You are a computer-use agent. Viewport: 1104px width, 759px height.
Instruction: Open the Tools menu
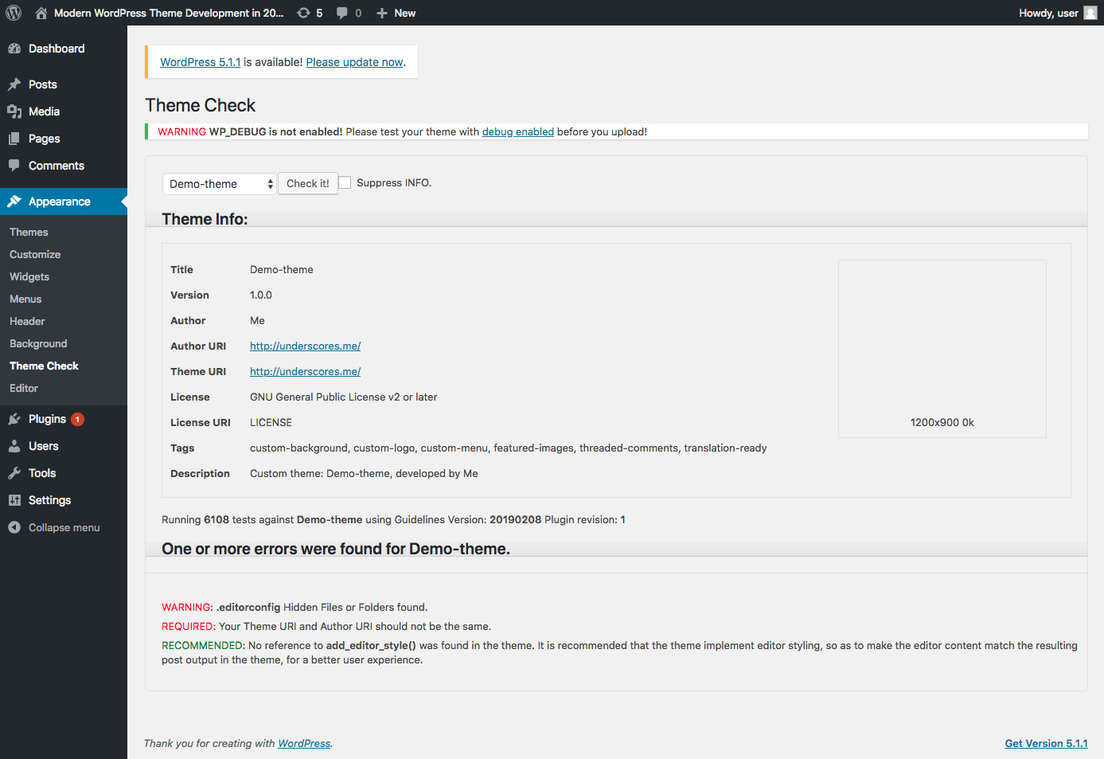pyautogui.click(x=64, y=473)
